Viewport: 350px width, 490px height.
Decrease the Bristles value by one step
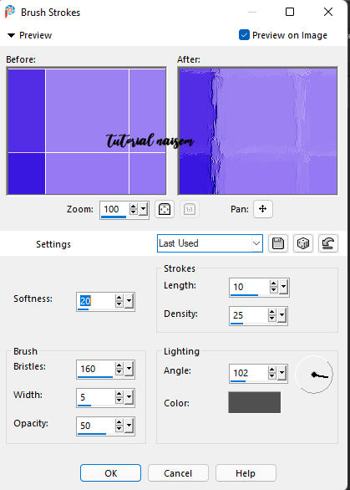(119, 372)
